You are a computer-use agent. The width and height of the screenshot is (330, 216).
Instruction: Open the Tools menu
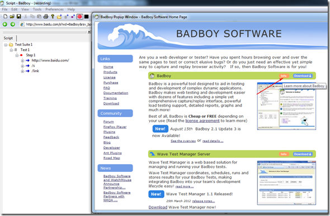(x=37, y=9)
